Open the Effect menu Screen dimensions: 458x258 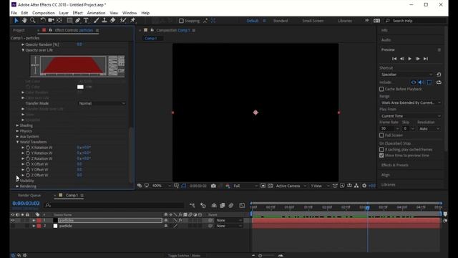[78, 13]
